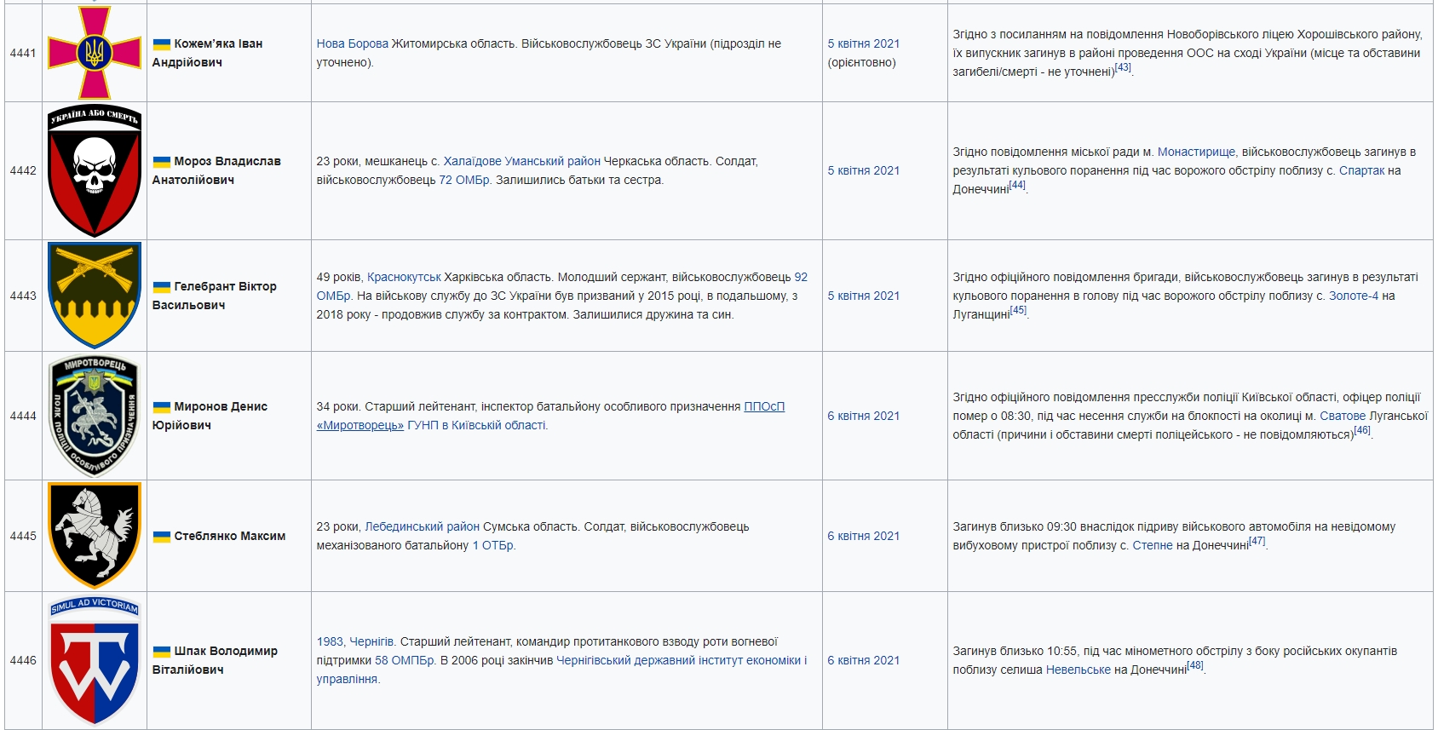Viewport: 1438px width, 730px height.
Task: Click the white horse knight tank brigade emblem
Action: [94, 536]
